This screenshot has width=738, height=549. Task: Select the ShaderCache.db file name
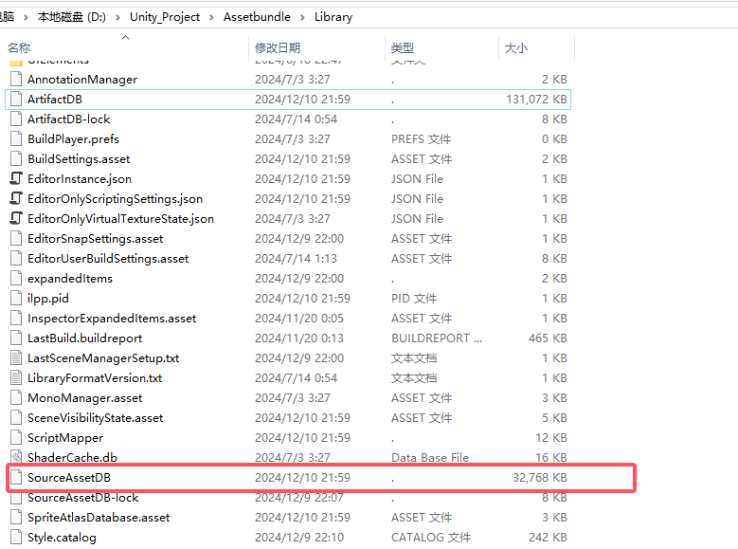pyautogui.click(x=72, y=457)
